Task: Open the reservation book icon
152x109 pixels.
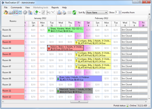Action: pyautogui.click(x=10, y=12)
